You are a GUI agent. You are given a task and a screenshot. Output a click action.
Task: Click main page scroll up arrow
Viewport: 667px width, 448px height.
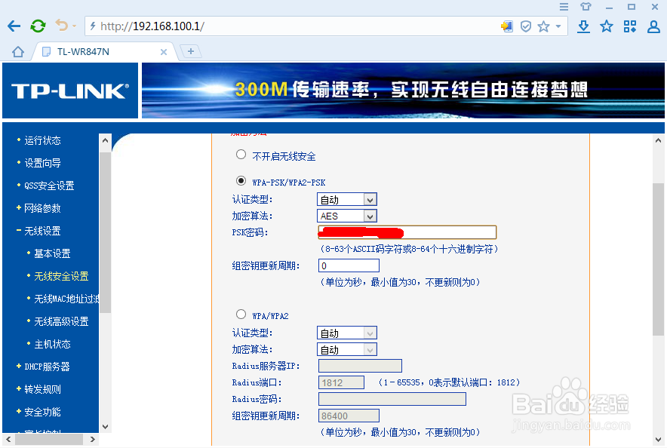(x=658, y=140)
